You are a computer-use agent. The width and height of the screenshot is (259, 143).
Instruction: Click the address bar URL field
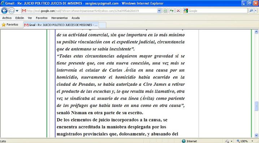90,11
